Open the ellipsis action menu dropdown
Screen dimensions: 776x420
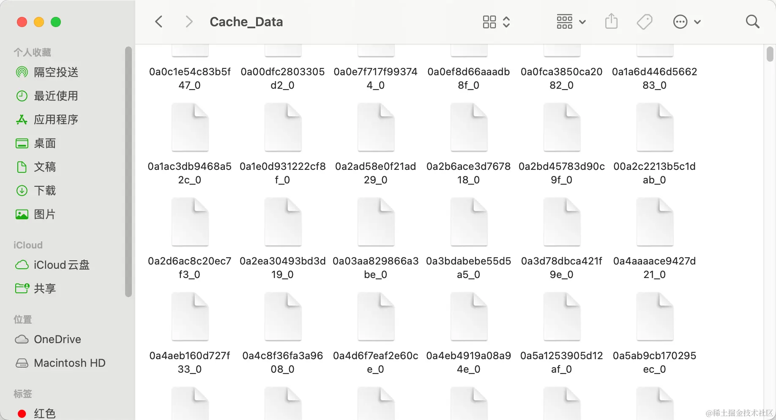(x=686, y=22)
